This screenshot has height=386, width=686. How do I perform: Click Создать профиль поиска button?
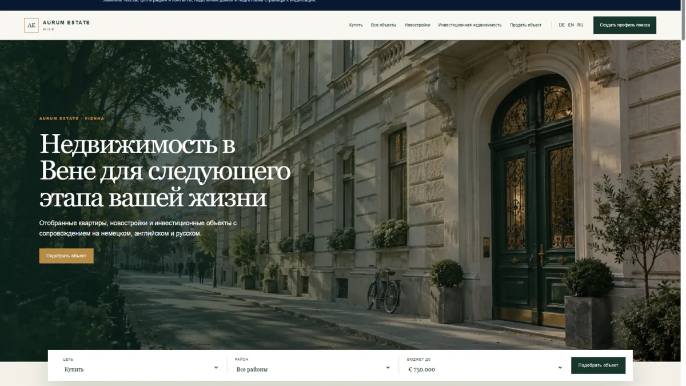[x=625, y=25]
